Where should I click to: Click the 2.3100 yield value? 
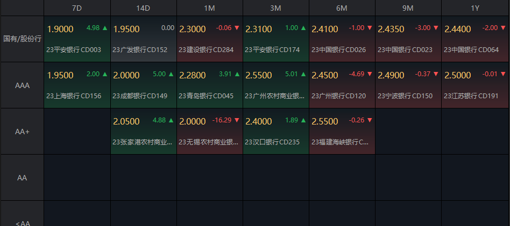point(259,29)
